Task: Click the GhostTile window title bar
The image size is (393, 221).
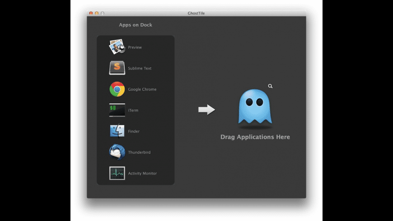Action: [196, 14]
